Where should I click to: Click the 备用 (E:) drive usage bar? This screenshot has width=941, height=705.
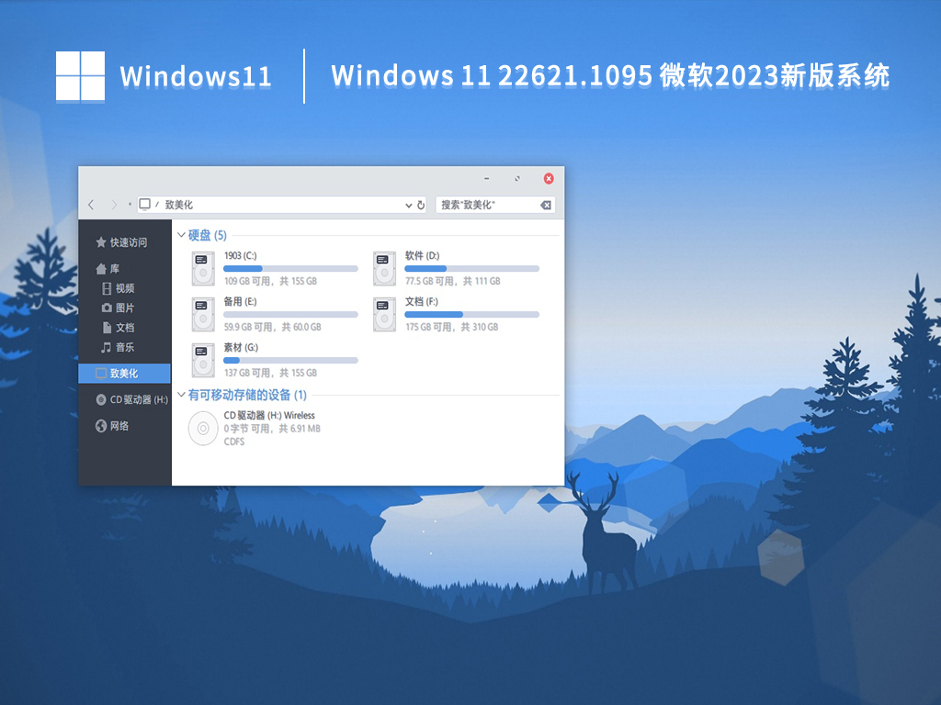click(289, 314)
